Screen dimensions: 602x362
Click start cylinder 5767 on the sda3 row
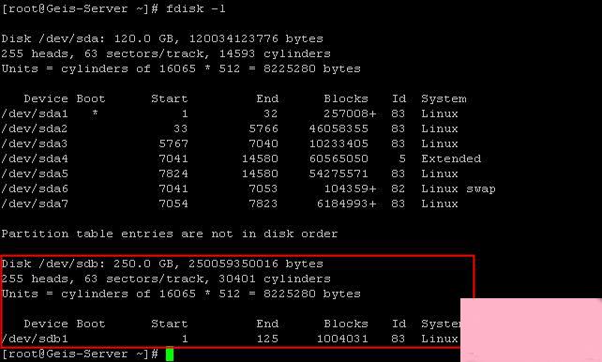point(173,143)
